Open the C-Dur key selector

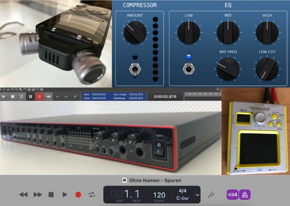183,198
